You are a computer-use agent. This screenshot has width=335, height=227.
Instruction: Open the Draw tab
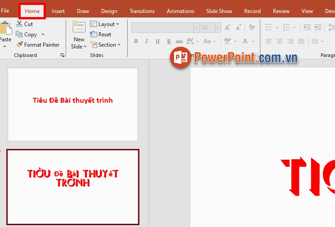click(83, 11)
